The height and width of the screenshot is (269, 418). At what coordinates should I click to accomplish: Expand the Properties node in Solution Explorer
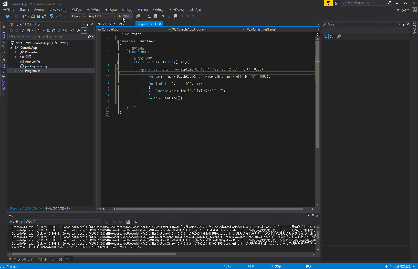point(16,52)
